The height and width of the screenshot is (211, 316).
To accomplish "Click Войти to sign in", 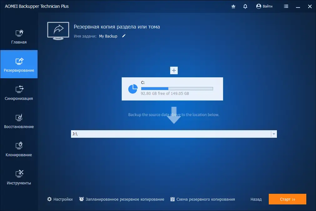I will pos(268,7).
